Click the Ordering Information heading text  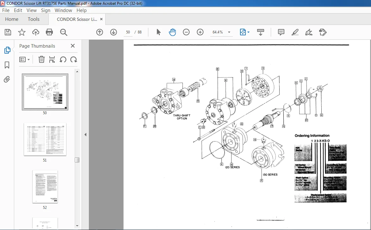(x=312, y=136)
